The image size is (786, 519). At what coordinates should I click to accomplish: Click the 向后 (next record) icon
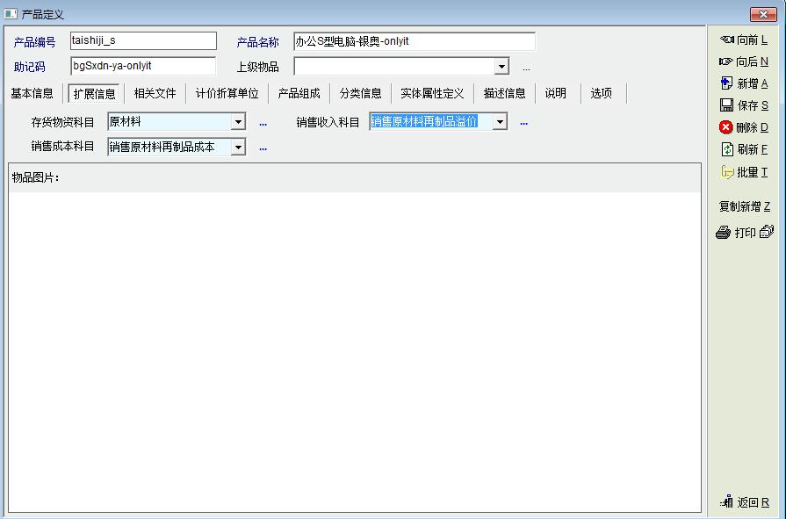click(726, 61)
